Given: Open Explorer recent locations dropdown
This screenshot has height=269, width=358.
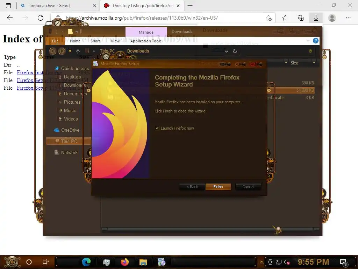Looking at the screenshot, I should coord(70,51).
